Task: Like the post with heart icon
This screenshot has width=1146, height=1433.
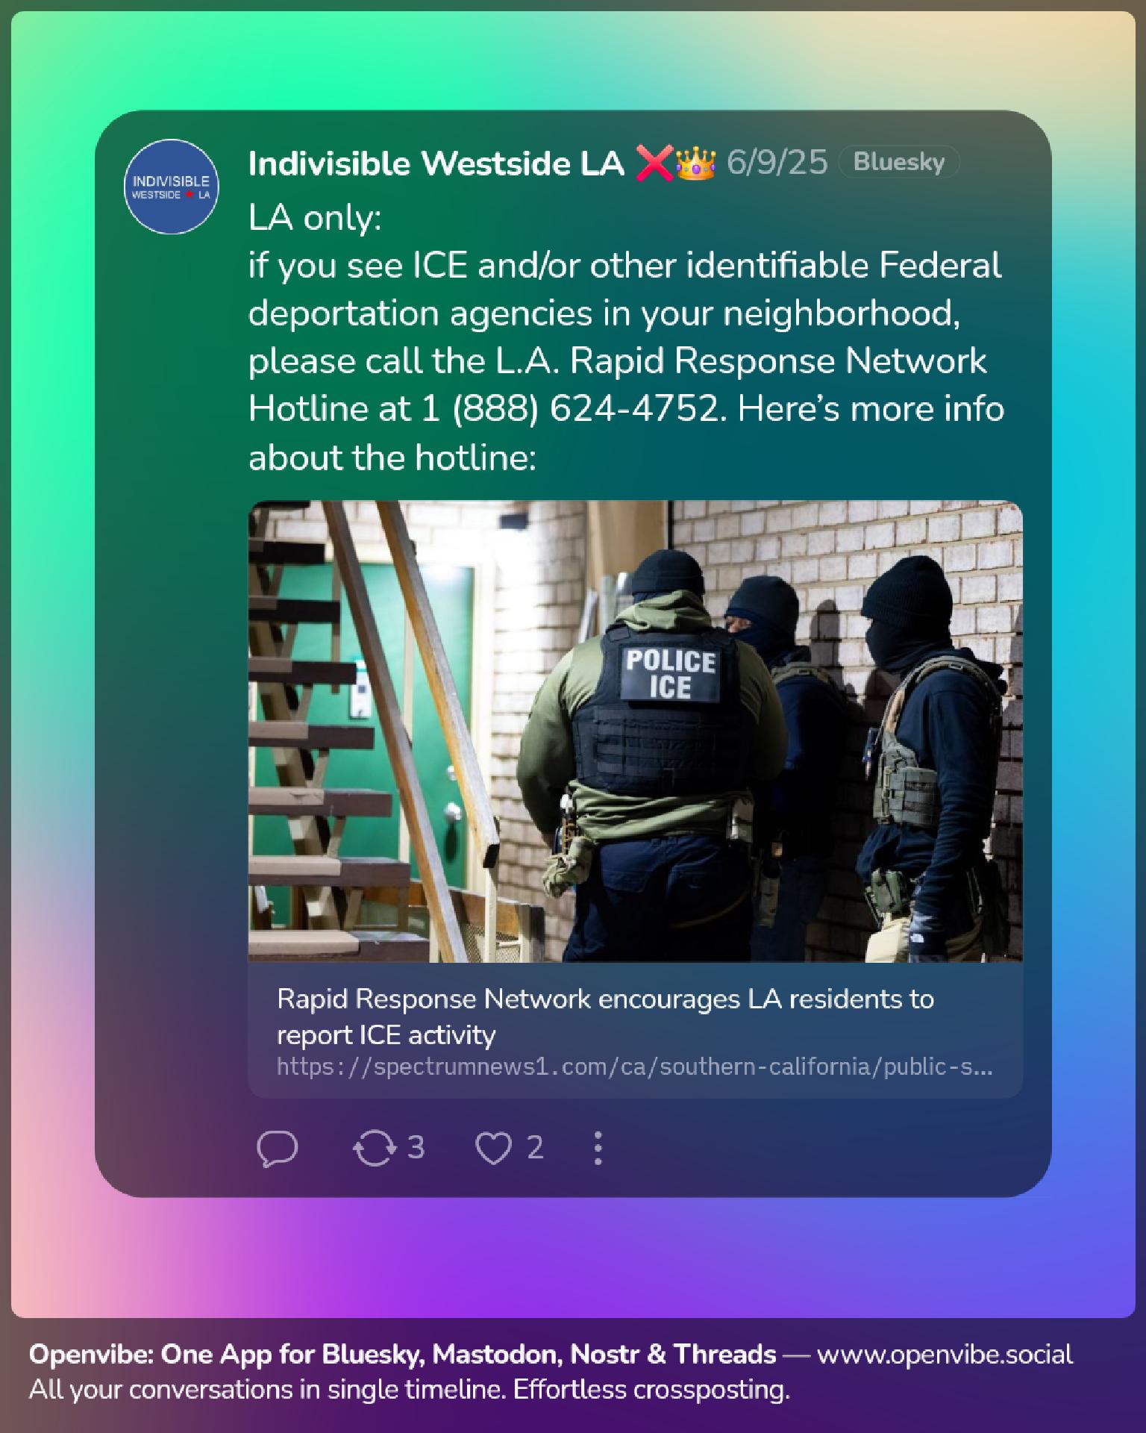Action: [493, 1148]
